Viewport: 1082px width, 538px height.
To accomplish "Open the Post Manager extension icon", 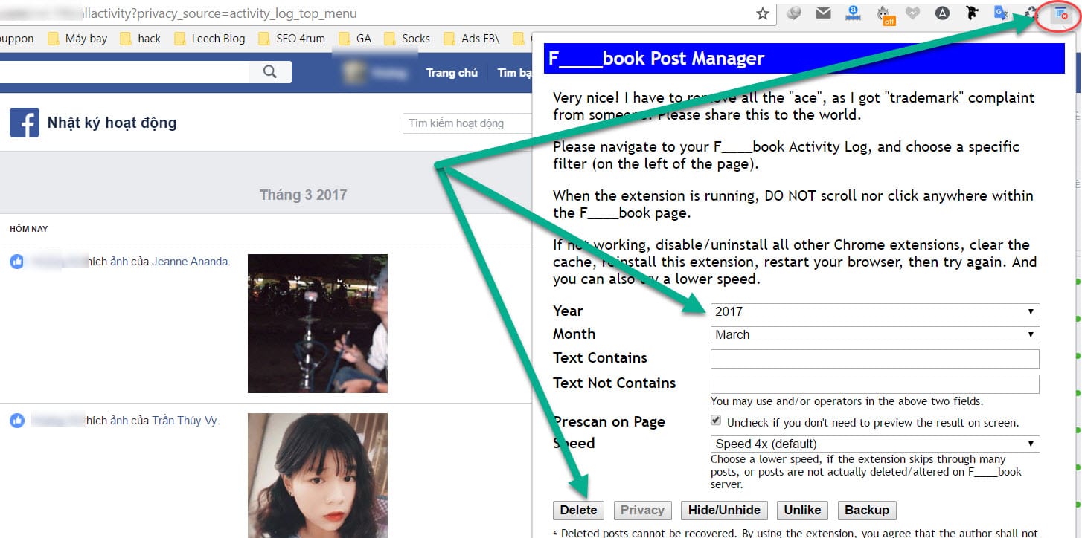I will click(x=1060, y=13).
